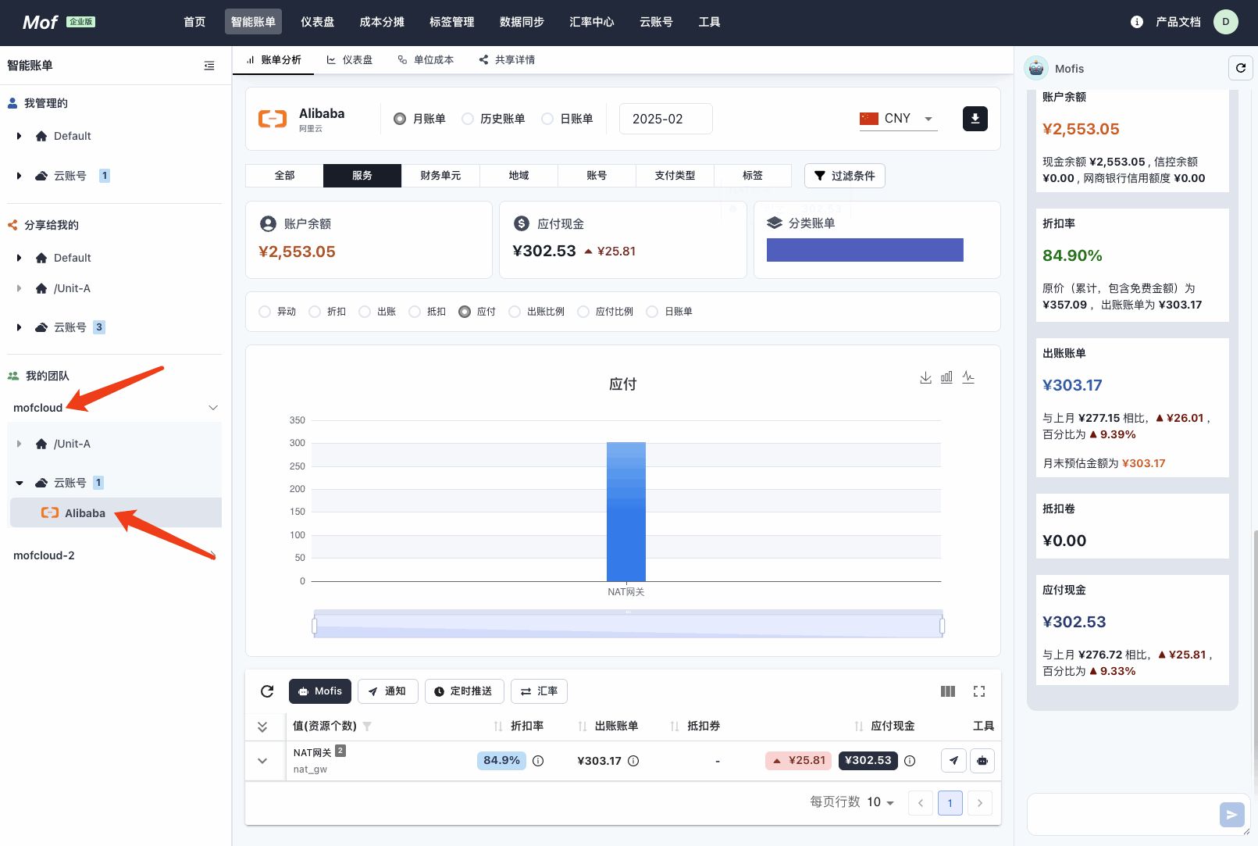Open 标签管理 in top navigation
This screenshot has width=1258, height=846.
(x=451, y=22)
